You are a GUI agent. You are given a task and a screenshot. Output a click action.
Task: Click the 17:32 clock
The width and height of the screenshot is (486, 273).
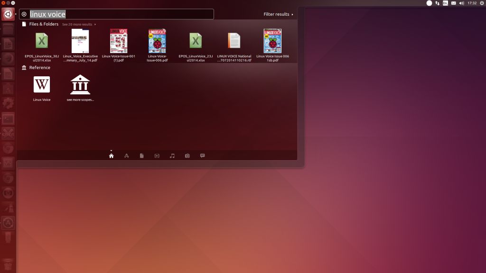point(472,3)
